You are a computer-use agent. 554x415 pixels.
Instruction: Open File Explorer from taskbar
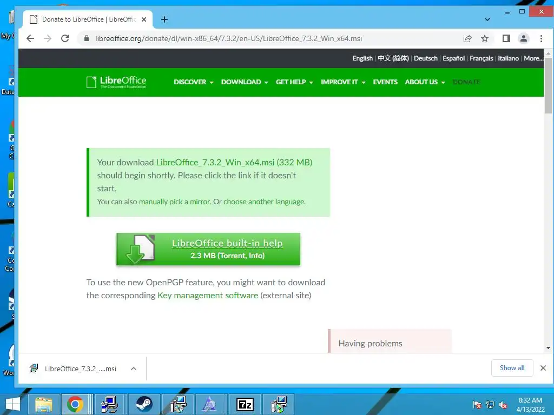(43, 404)
